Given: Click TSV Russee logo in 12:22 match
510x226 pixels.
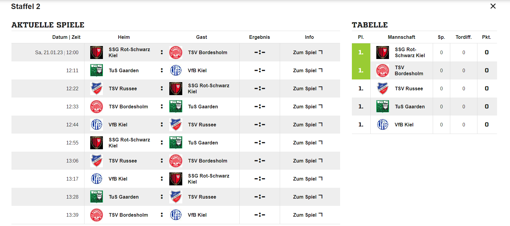Looking at the screenshot, I should [x=97, y=88].
